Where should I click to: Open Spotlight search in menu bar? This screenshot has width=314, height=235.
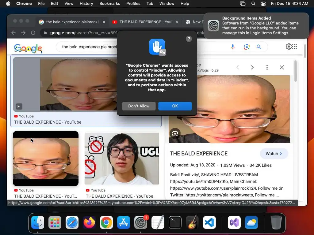[x=253, y=4]
